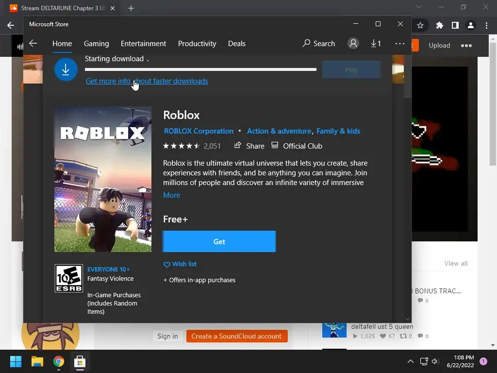Viewport: 497px width, 373px height.
Task: Open the Windows Start menu
Action: pos(16,361)
